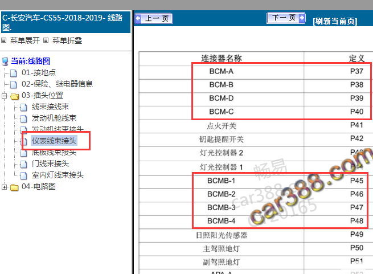The width and height of the screenshot is (373, 274).
Task: Select the 日照阳光传感器 cell
Action: click(222, 235)
